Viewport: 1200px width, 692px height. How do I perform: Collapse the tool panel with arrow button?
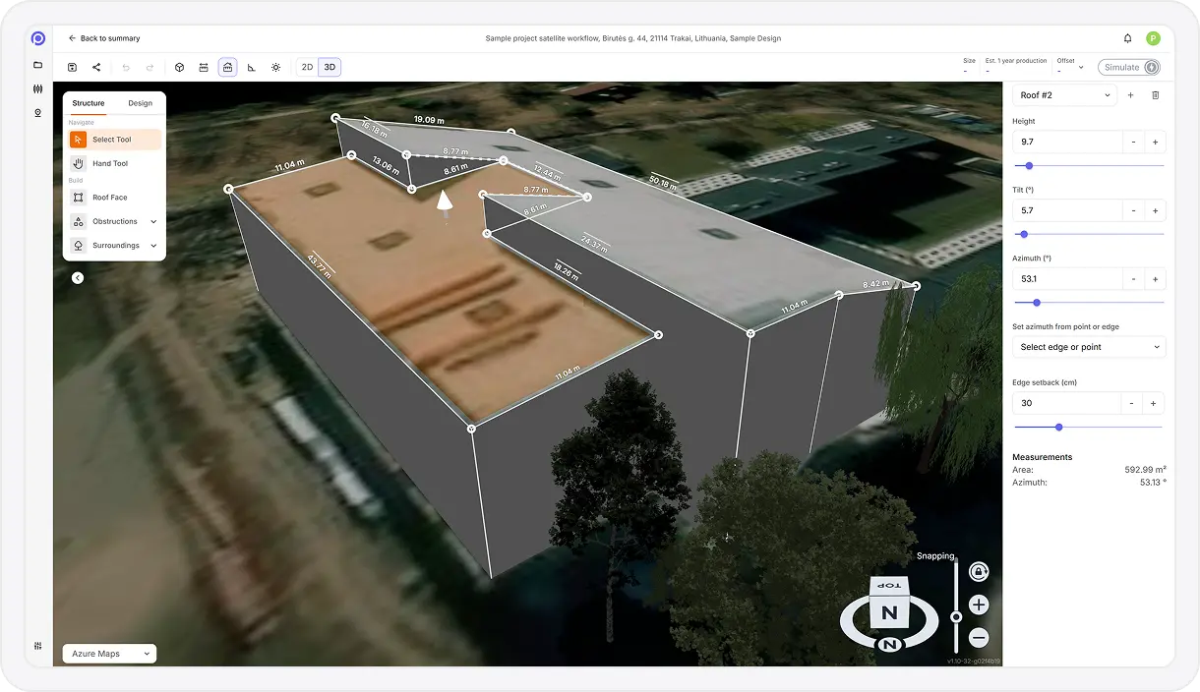[x=78, y=278]
